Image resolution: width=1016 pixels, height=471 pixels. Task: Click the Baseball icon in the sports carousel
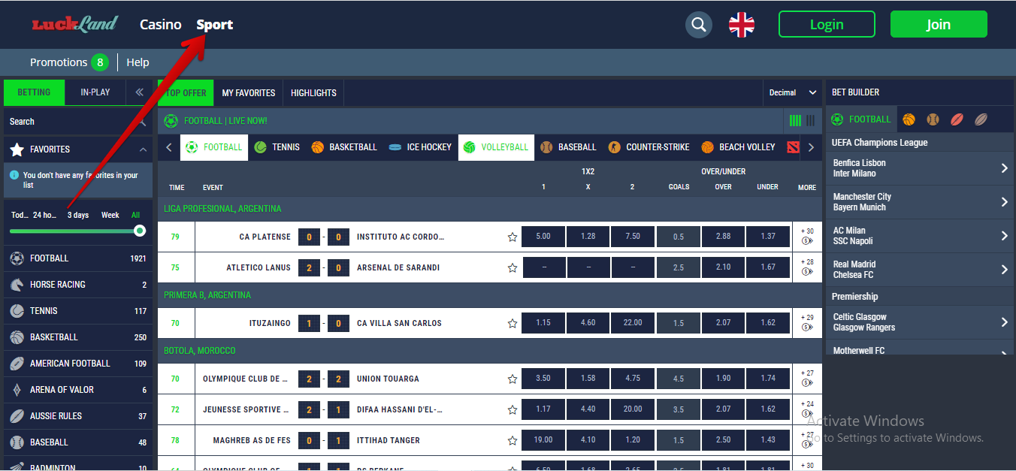click(x=546, y=147)
